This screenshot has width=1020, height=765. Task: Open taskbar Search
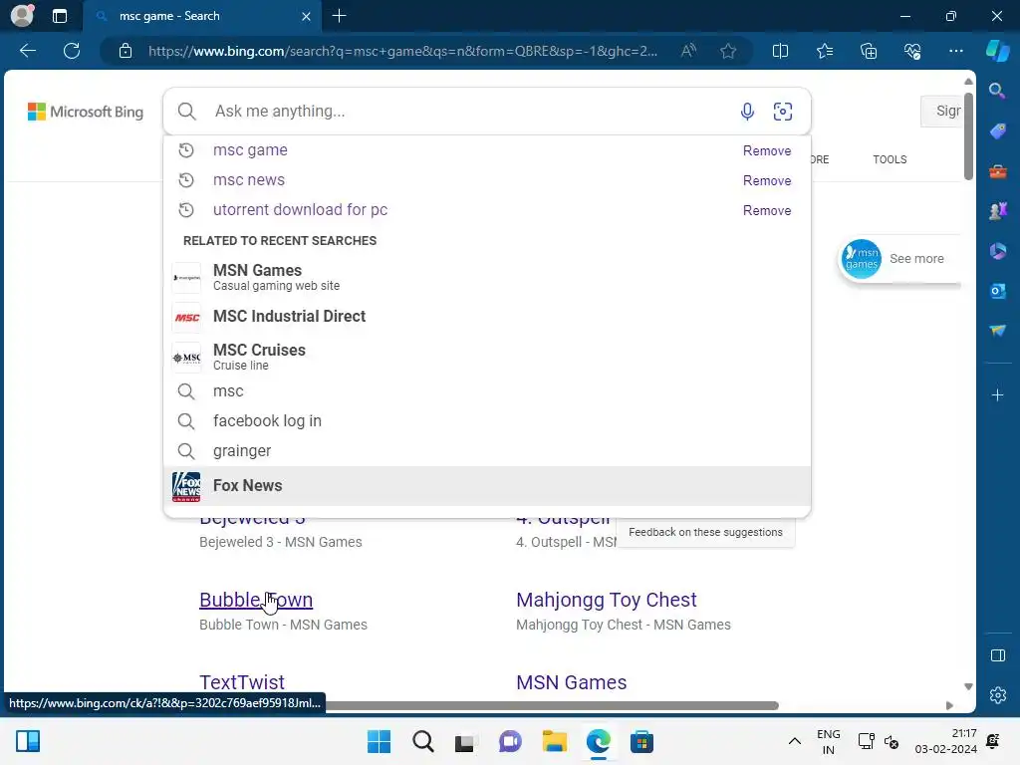(422, 741)
